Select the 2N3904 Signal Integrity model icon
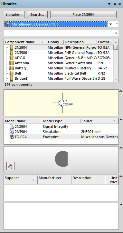The height and width of the screenshot is (233, 123). pos(12,127)
